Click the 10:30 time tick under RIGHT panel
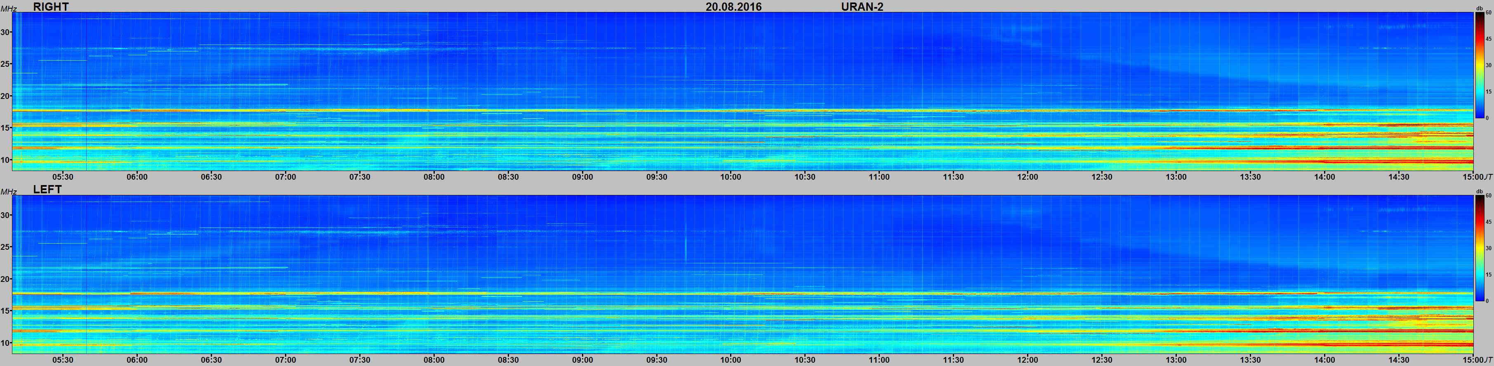The width and height of the screenshot is (1494, 366). click(x=805, y=177)
